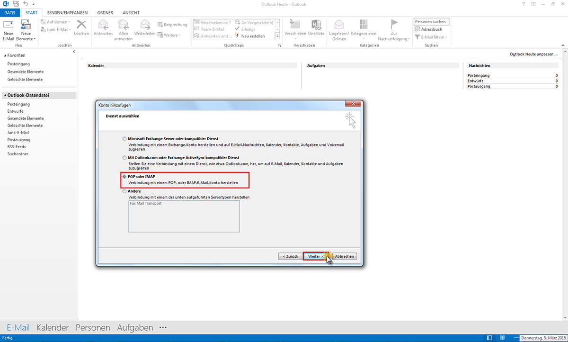Select quick step Team-E-Mail
The image size is (568, 342).
point(209,29)
